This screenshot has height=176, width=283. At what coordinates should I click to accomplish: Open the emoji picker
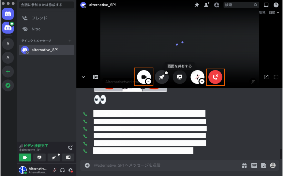click(273, 165)
